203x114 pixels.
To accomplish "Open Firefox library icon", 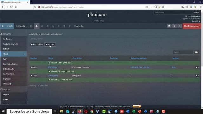I will pos(183,7).
